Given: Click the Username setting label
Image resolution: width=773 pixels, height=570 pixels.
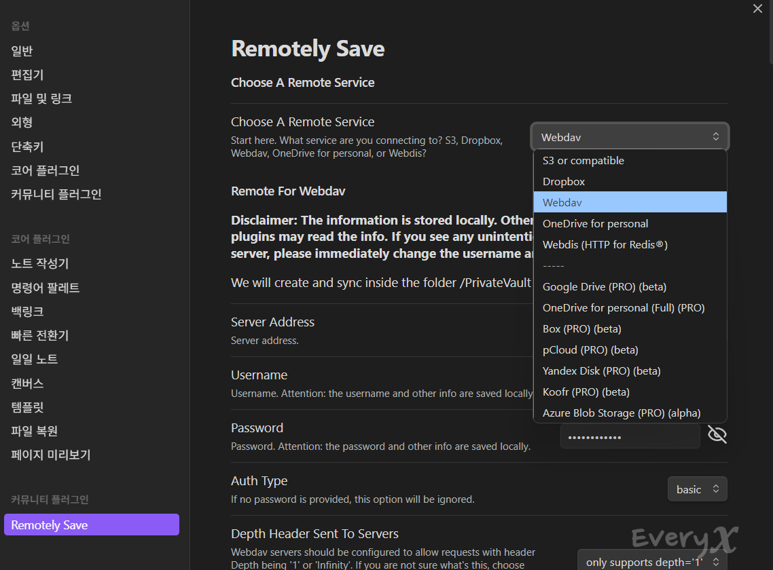Looking at the screenshot, I should pos(259,375).
